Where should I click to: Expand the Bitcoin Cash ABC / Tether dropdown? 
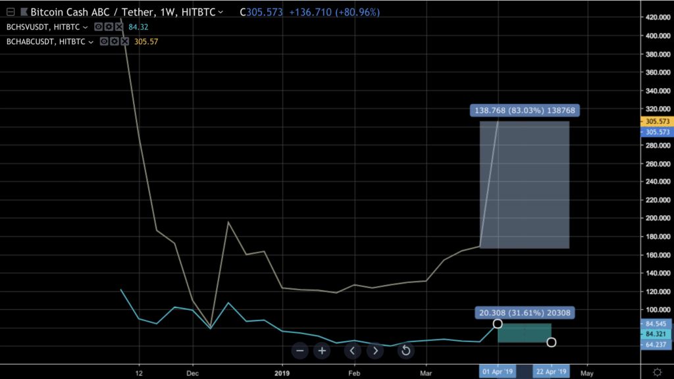point(220,13)
